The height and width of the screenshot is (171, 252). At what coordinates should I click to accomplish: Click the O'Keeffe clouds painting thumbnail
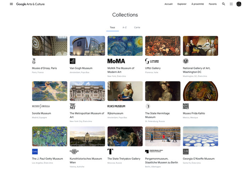tap(200, 136)
